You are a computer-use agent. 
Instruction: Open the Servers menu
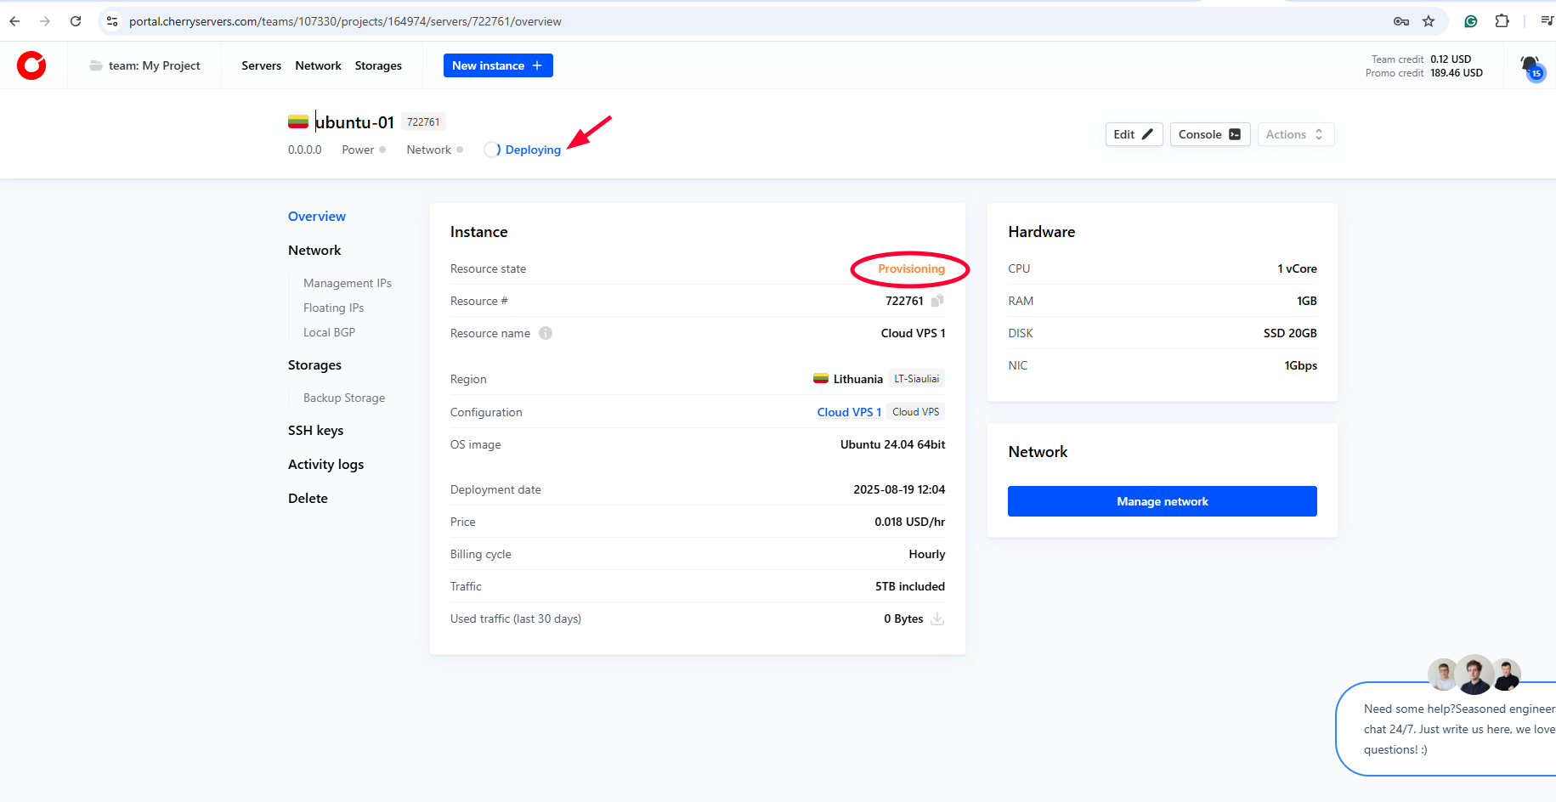(261, 65)
